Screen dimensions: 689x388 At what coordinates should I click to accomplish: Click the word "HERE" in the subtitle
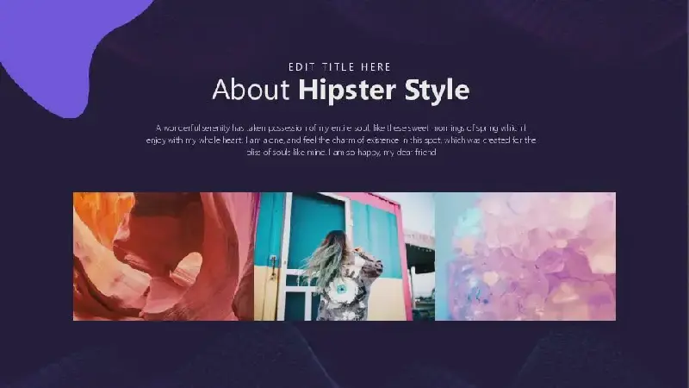pos(376,66)
